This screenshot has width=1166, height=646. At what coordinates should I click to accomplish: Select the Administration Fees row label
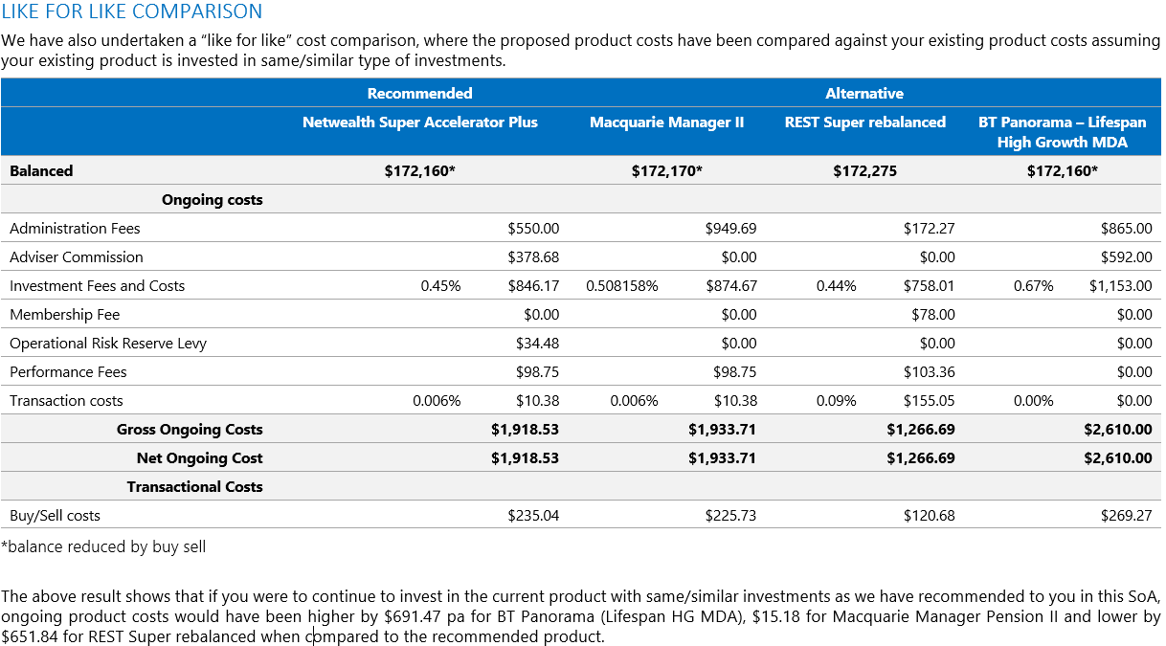[x=75, y=229]
